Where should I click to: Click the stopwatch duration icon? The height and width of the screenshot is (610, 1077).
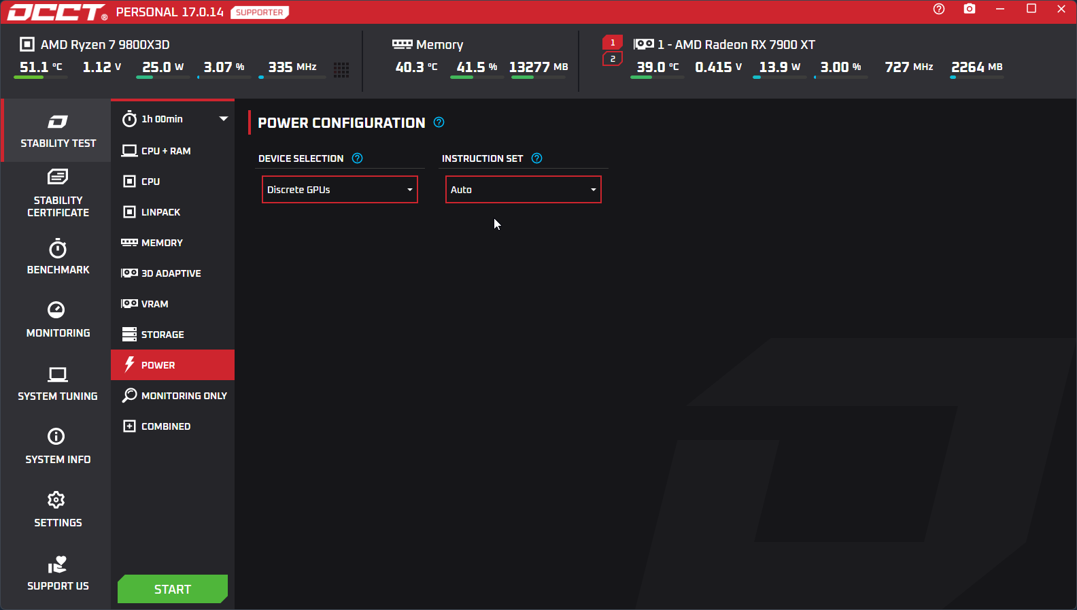[129, 119]
